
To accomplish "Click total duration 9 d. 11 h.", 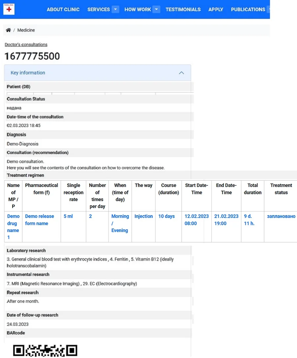I will click(249, 219).
